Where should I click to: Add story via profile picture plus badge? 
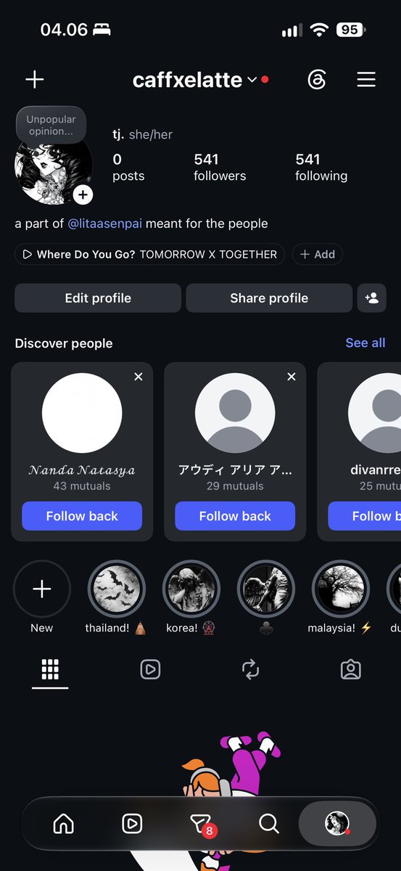[x=83, y=195]
